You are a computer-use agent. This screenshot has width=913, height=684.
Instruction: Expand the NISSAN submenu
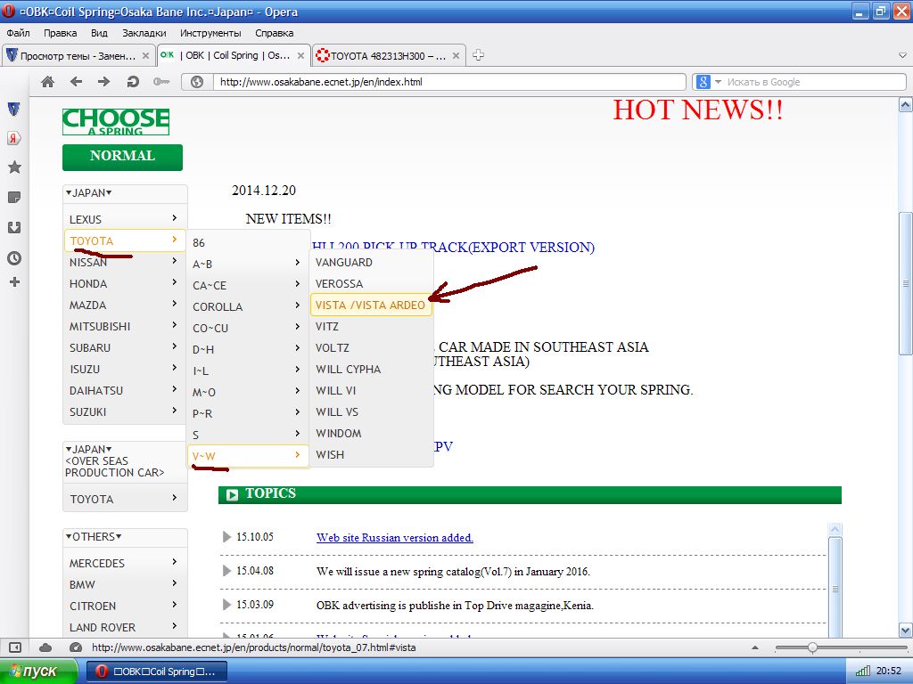click(124, 263)
